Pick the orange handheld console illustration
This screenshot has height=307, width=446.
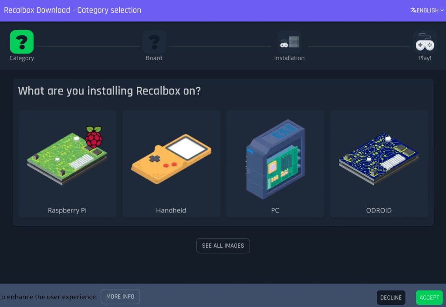coord(171,156)
